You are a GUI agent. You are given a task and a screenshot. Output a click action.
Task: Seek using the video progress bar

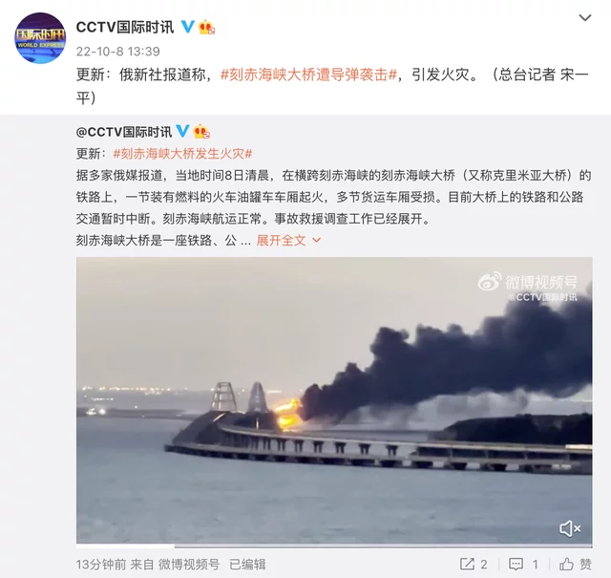coord(334,546)
